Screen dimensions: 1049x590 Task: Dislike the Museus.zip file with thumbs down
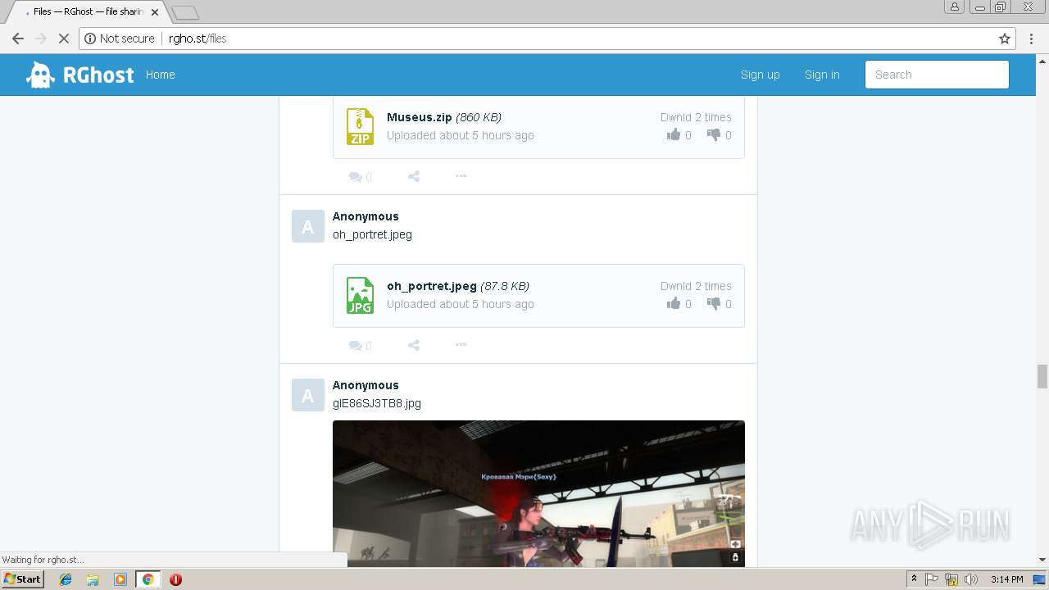714,135
